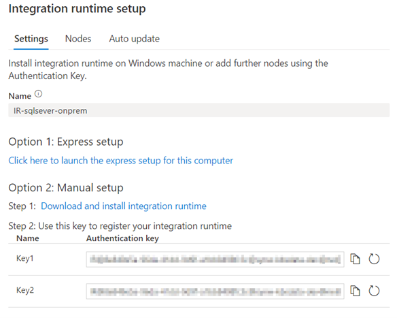Copy the Key1 authentication key
This screenshot has height=318, width=397.
point(355,259)
